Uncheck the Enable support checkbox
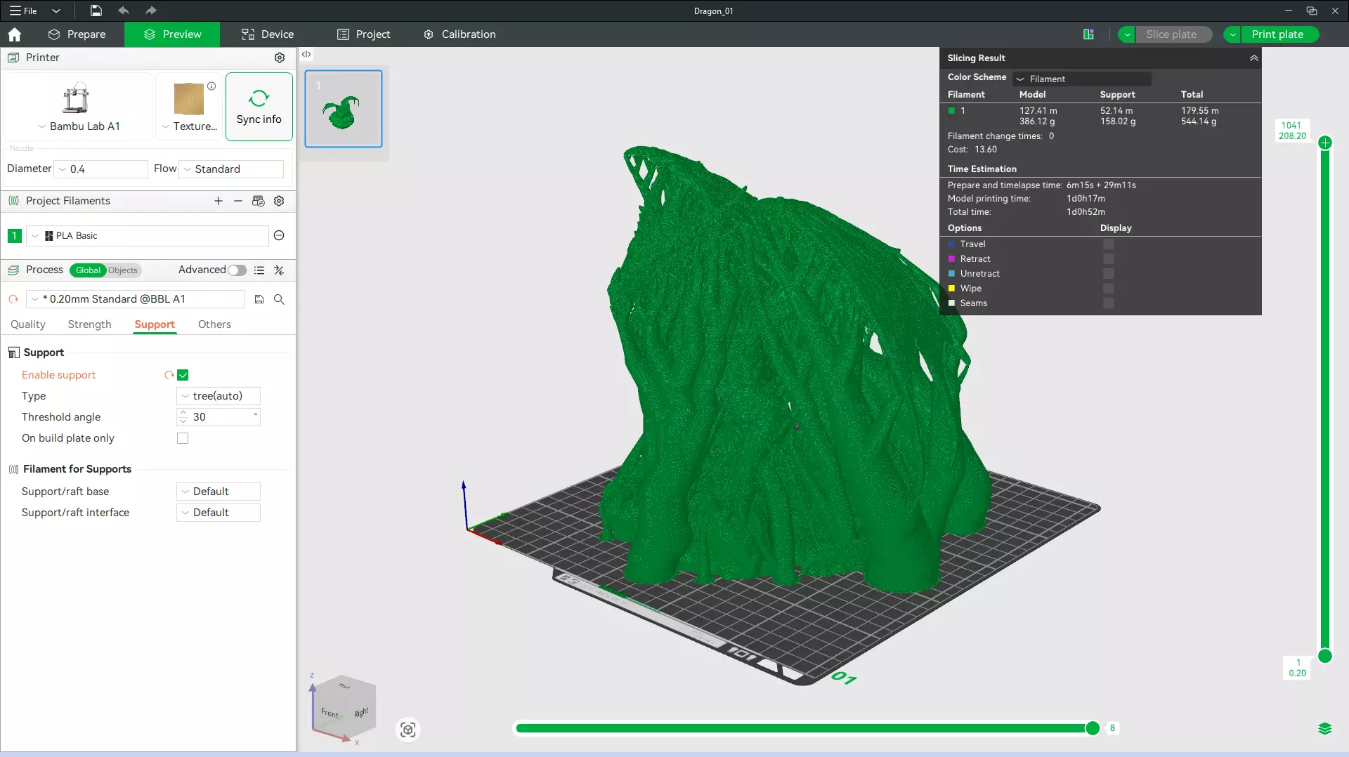Screen dimensions: 1349x757 coord(183,375)
